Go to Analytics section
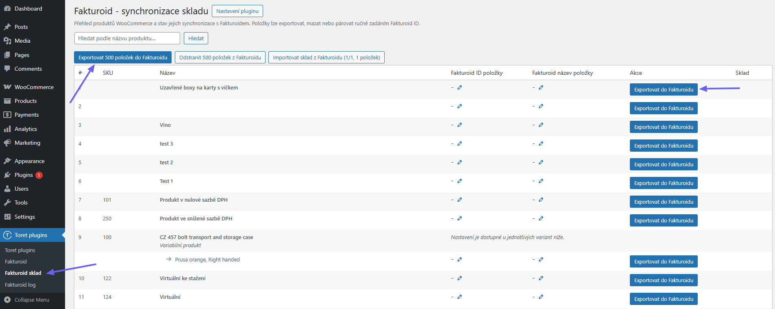The image size is (775, 309). (x=26, y=129)
